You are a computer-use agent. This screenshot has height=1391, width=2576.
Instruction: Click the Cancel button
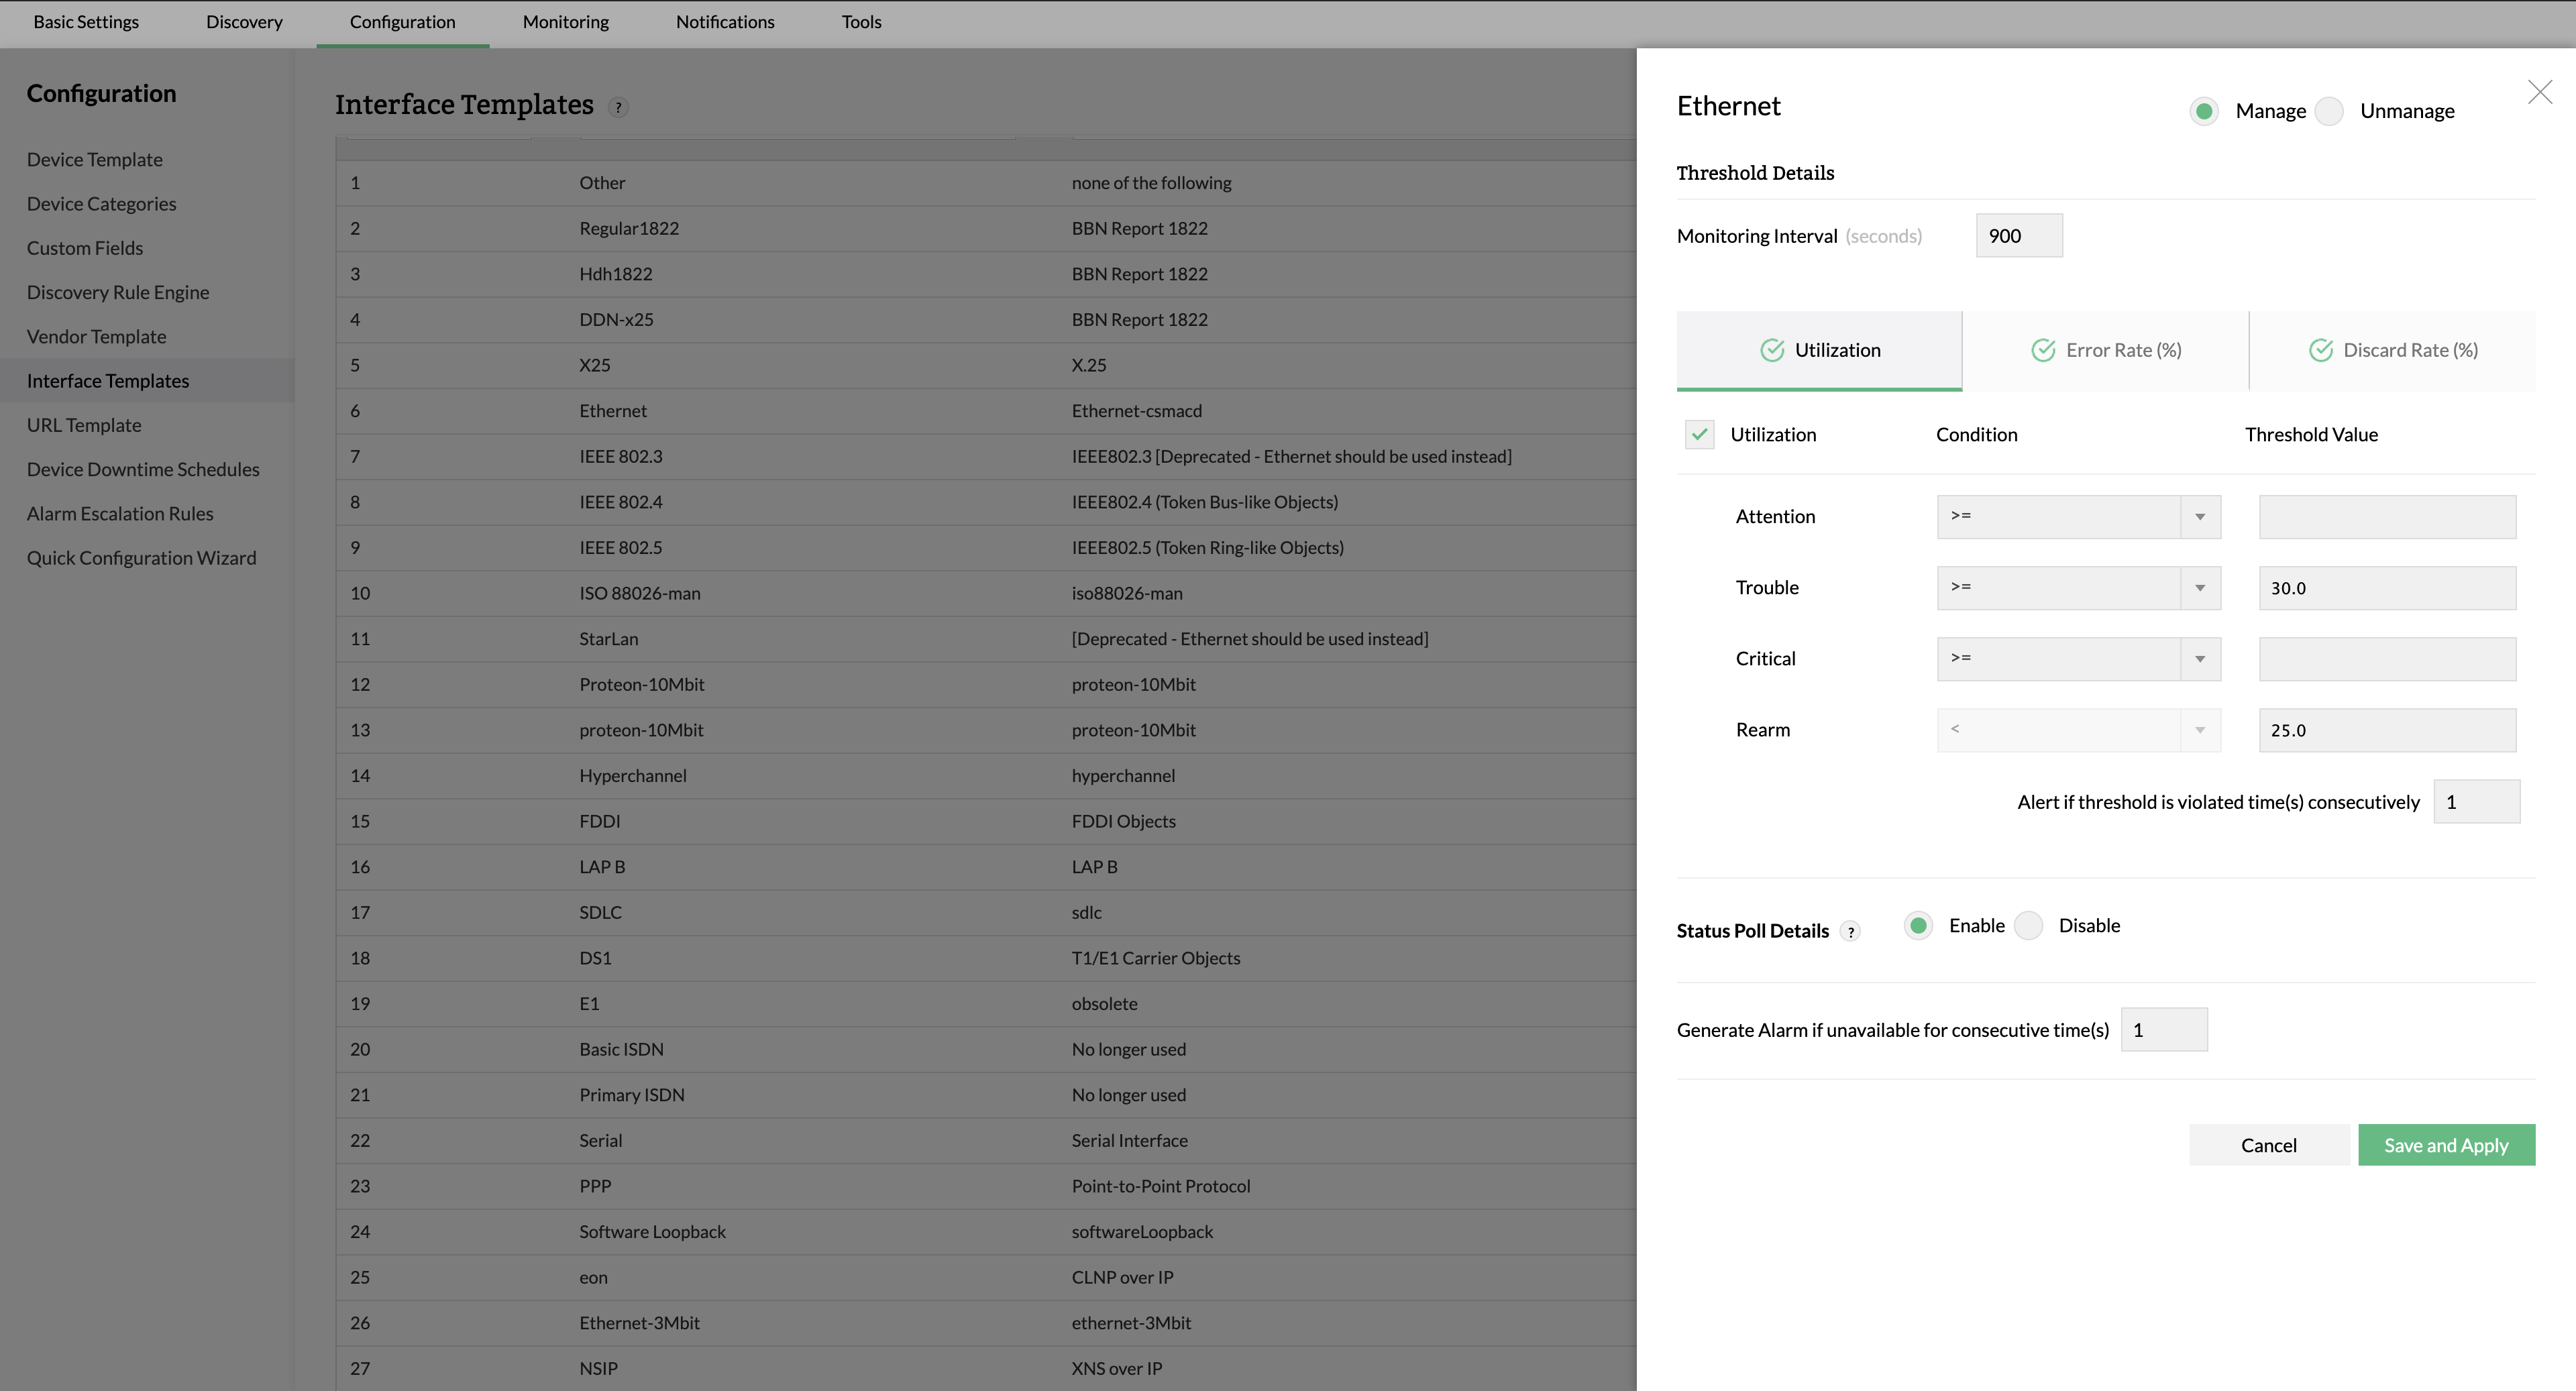click(x=2269, y=1144)
